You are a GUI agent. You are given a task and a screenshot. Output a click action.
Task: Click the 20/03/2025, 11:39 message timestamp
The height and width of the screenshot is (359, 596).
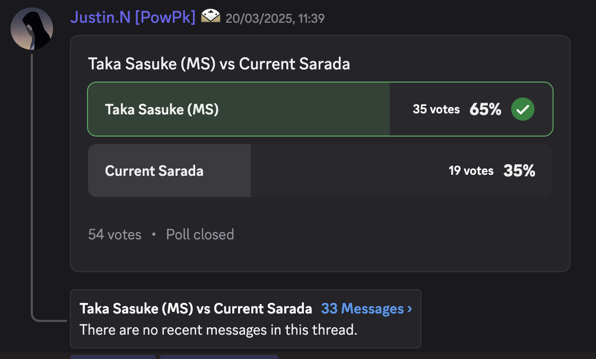tap(275, 19)
